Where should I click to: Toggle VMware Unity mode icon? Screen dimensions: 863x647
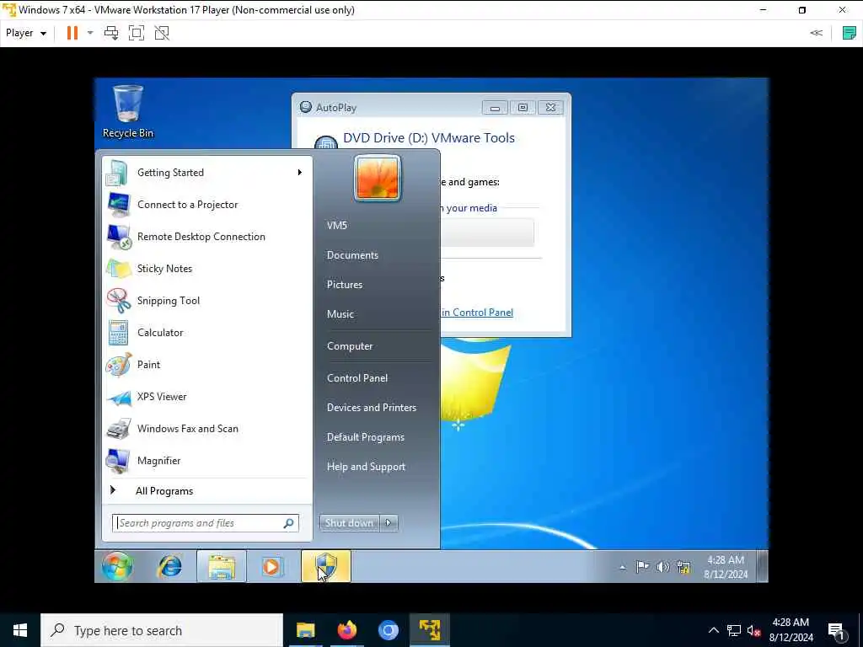(162, 33)
